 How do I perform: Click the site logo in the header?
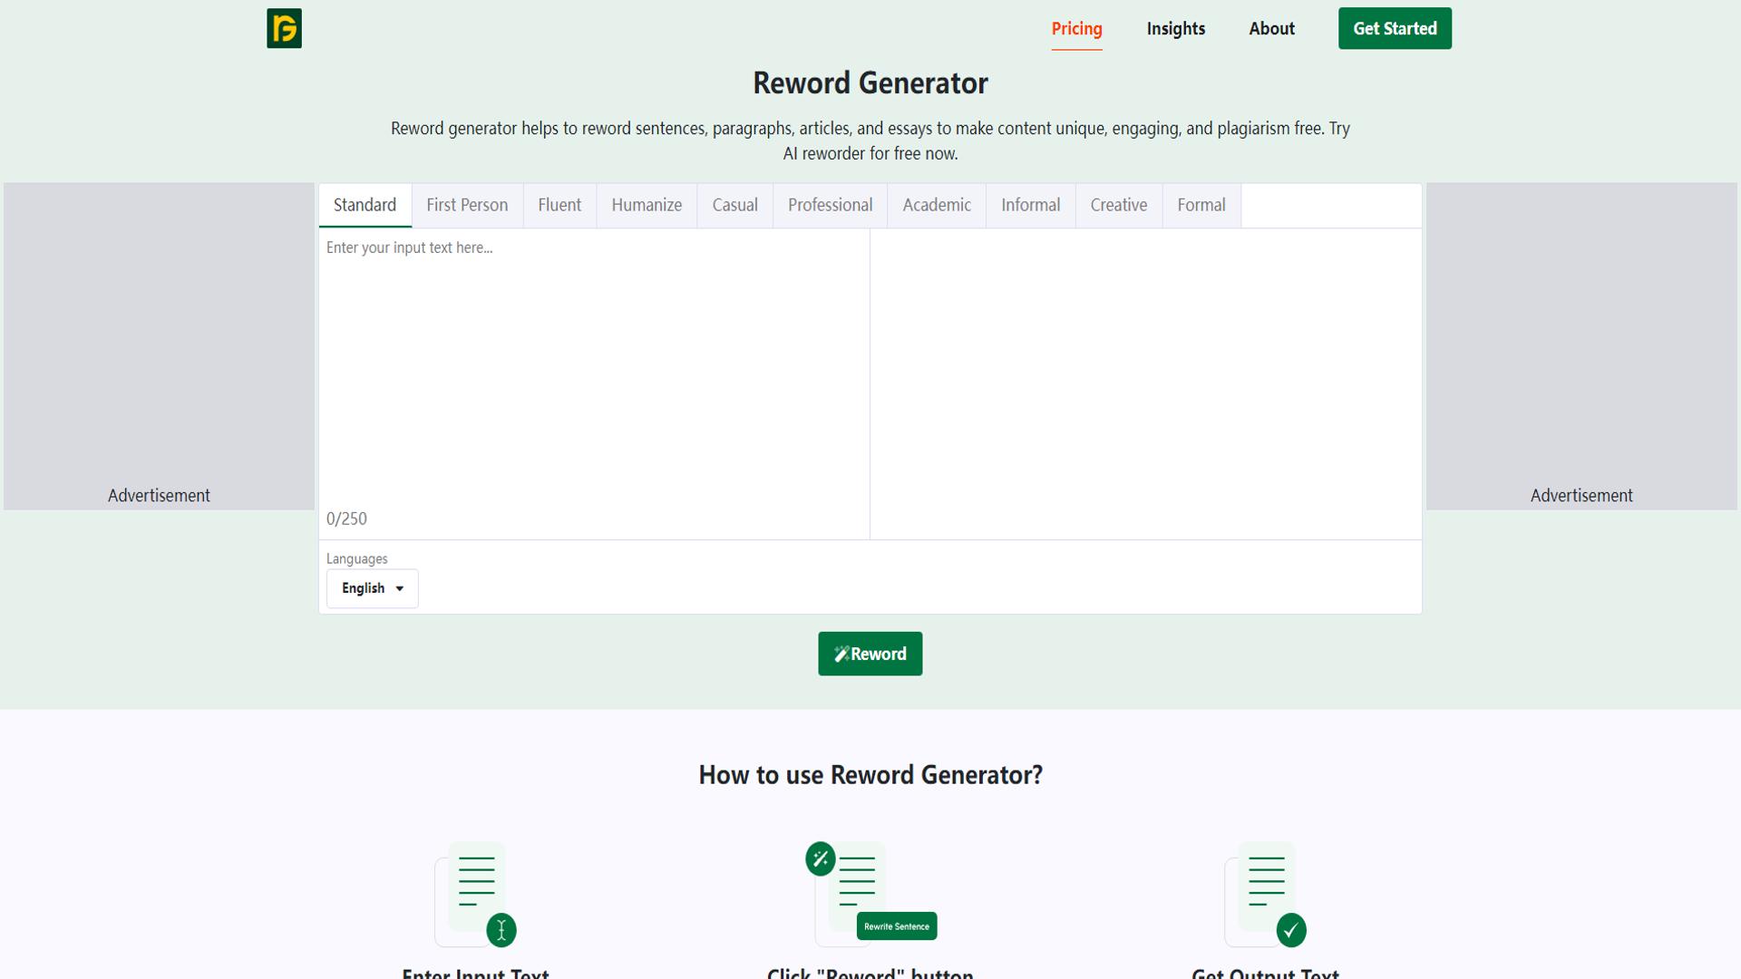pyautogui.click(x=284, y=28)
